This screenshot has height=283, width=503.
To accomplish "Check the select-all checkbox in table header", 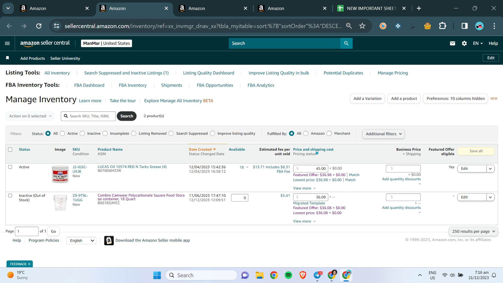I will point(10,150).
